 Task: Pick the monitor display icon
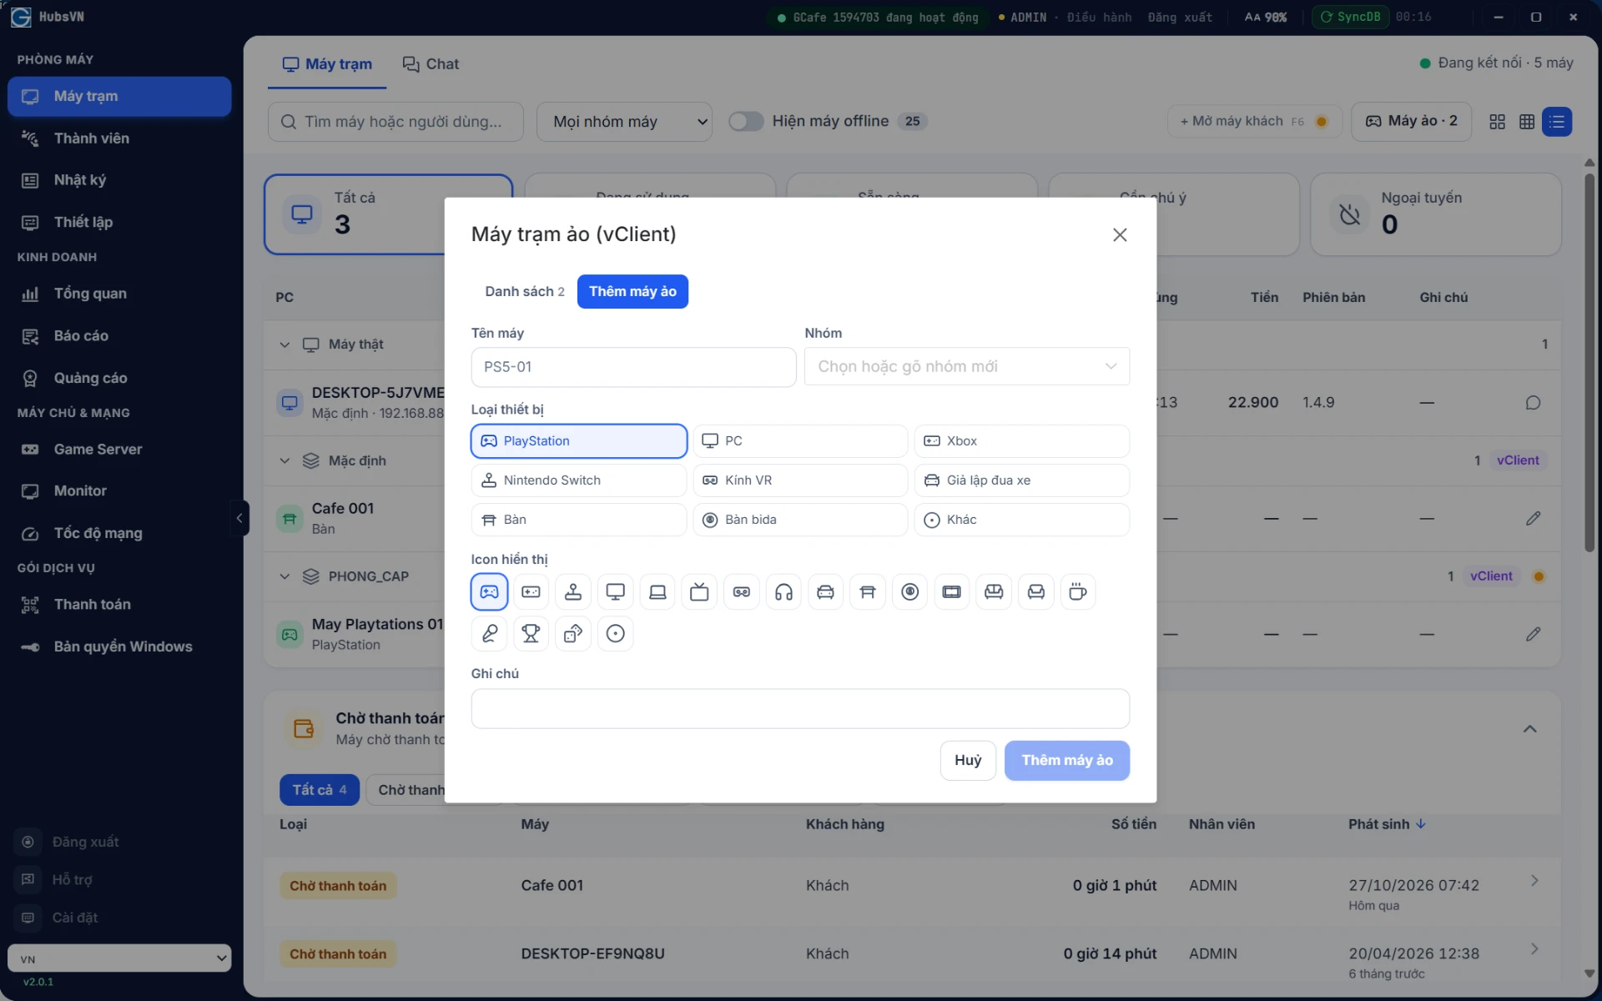[615, 591]
